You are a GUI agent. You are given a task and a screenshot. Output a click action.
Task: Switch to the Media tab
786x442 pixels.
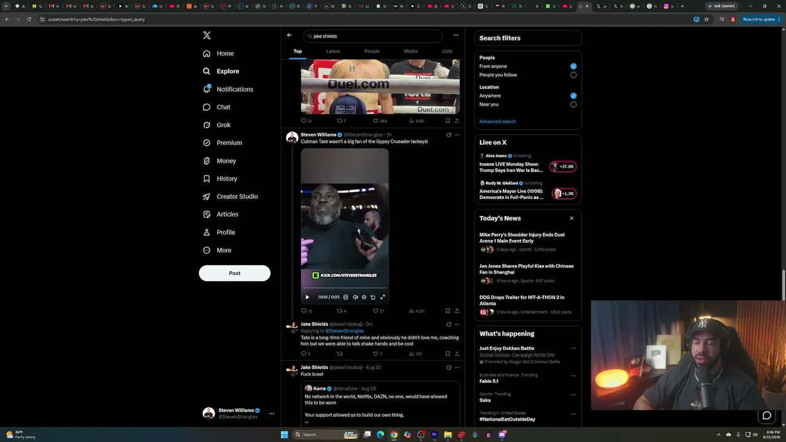coord(411,52)
